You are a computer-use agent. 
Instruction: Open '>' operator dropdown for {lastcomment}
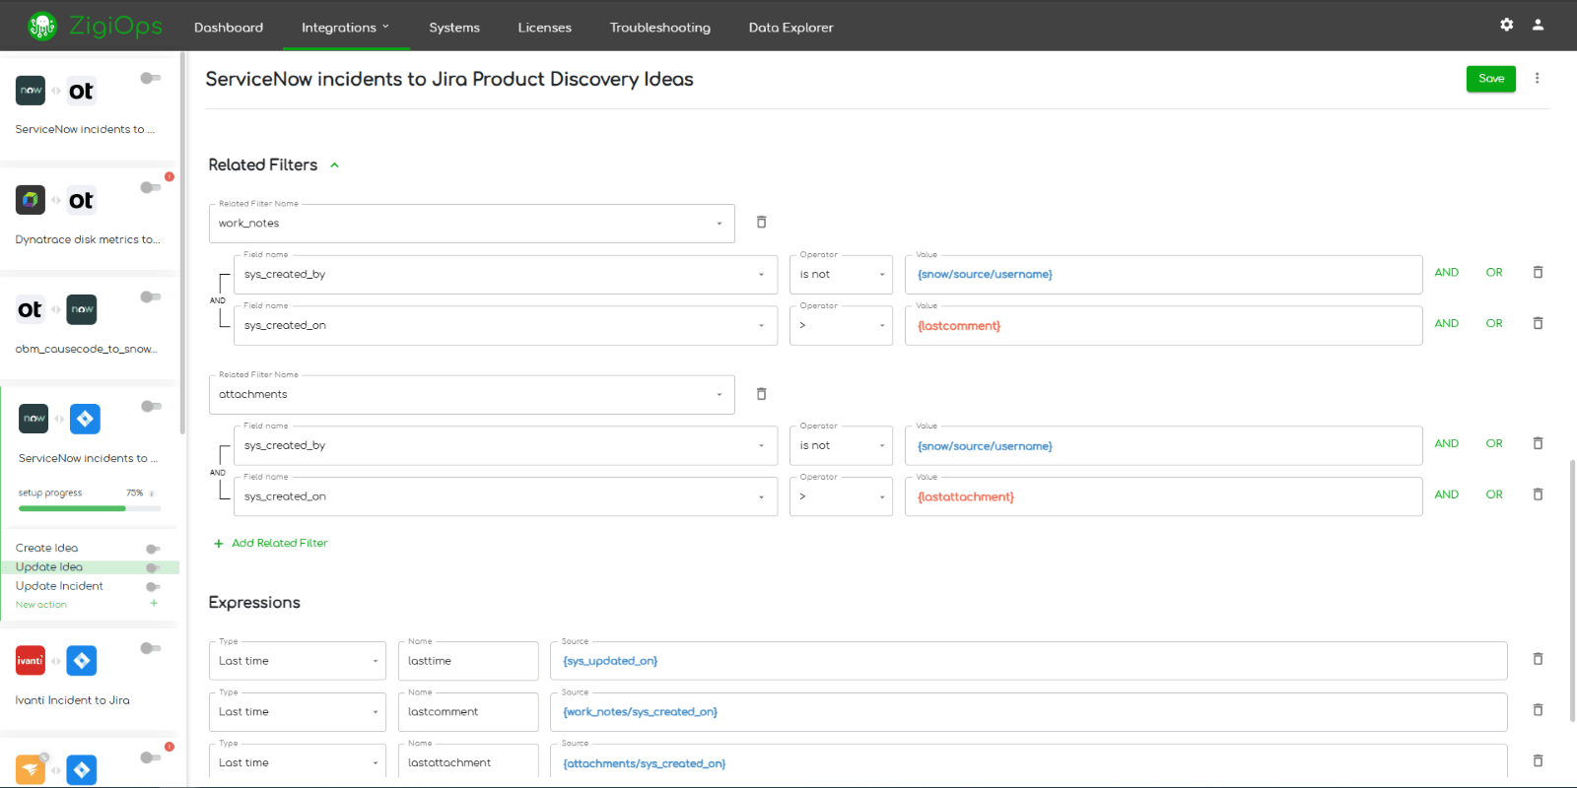pyautogui.click(x=841, y=326)
